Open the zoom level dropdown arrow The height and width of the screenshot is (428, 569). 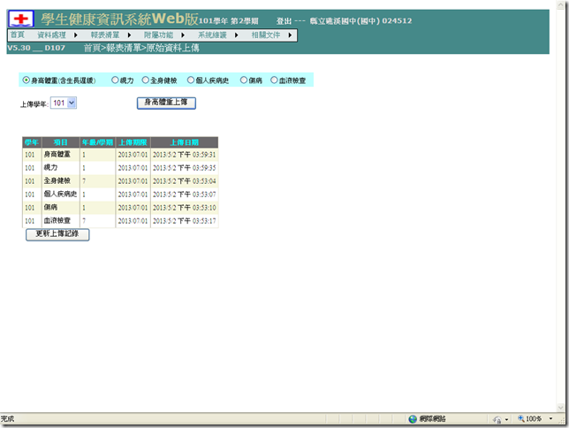coord(550,419)
